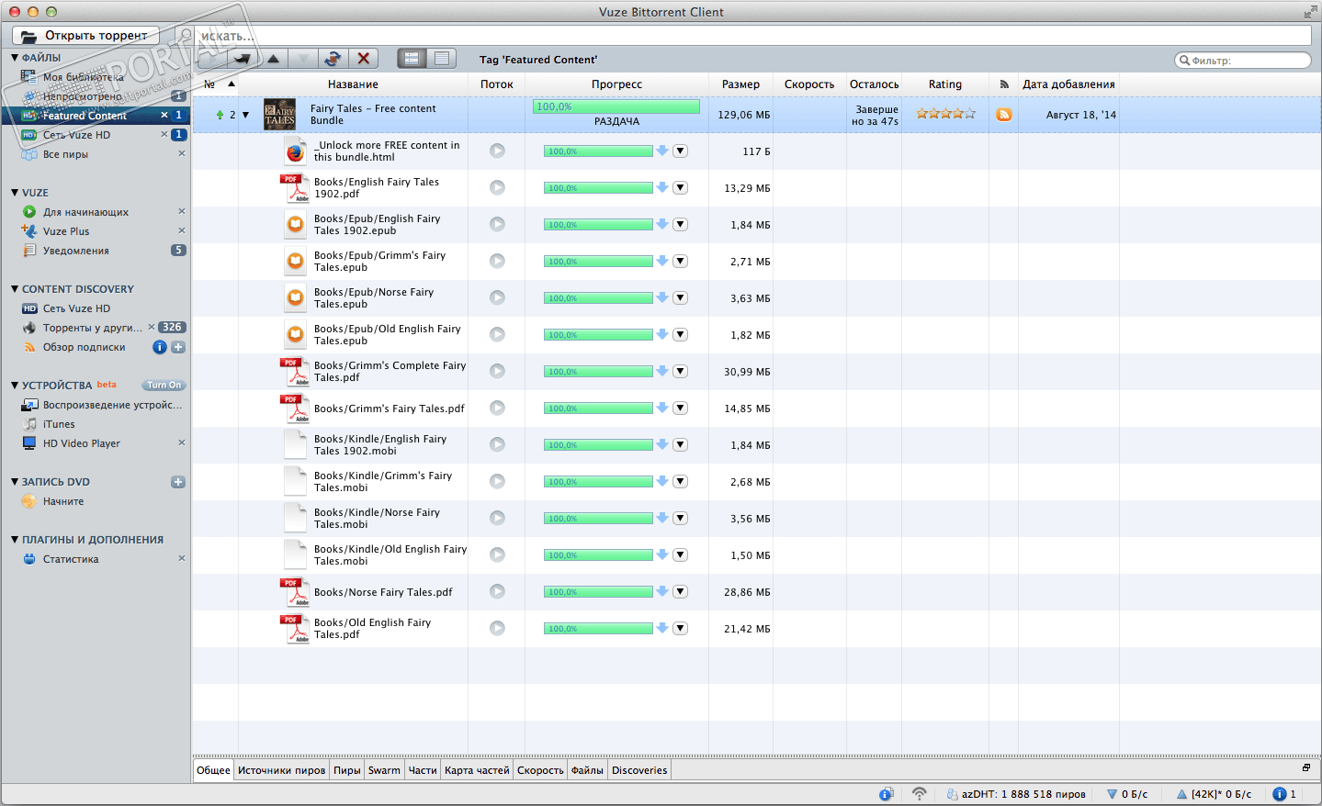Open priority dropdown for Books/Old English Fairy Tales.pdf
1322x806 pixels.
point(680,628)
